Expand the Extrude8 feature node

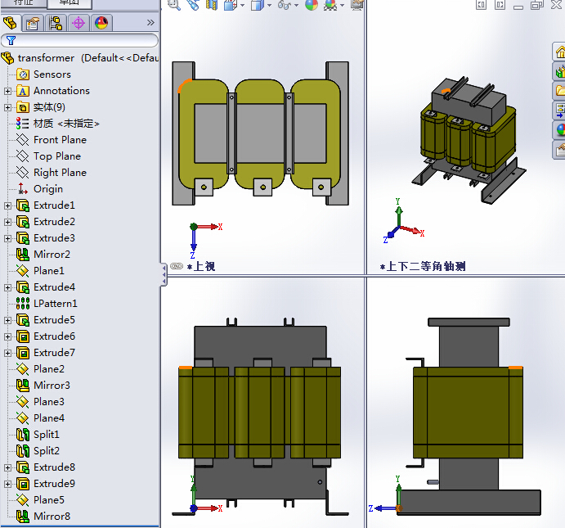[x=8, y=467]
